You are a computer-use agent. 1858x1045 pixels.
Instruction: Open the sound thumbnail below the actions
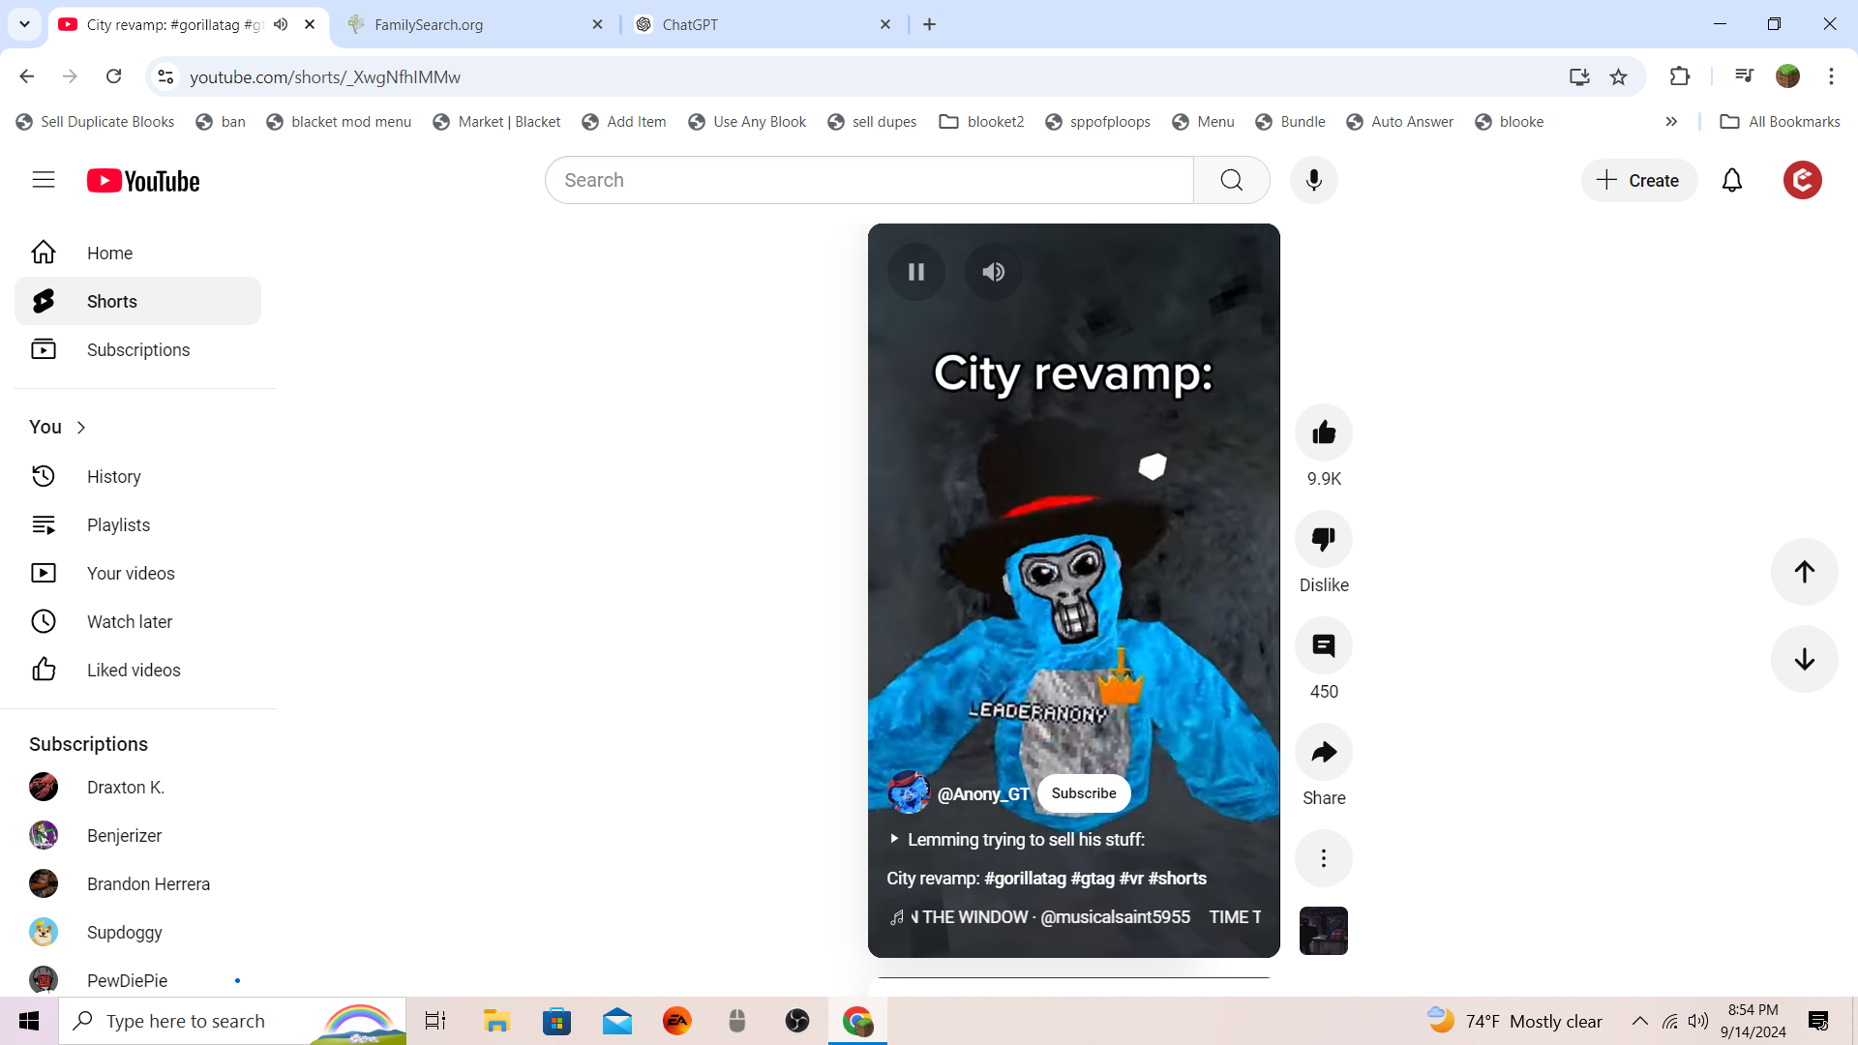[1323, 931]
